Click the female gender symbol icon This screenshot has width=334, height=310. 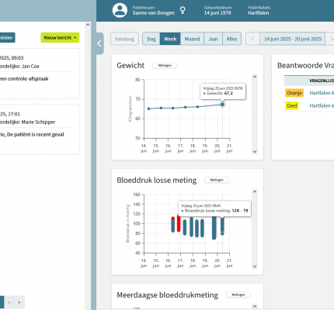(183, 11)
